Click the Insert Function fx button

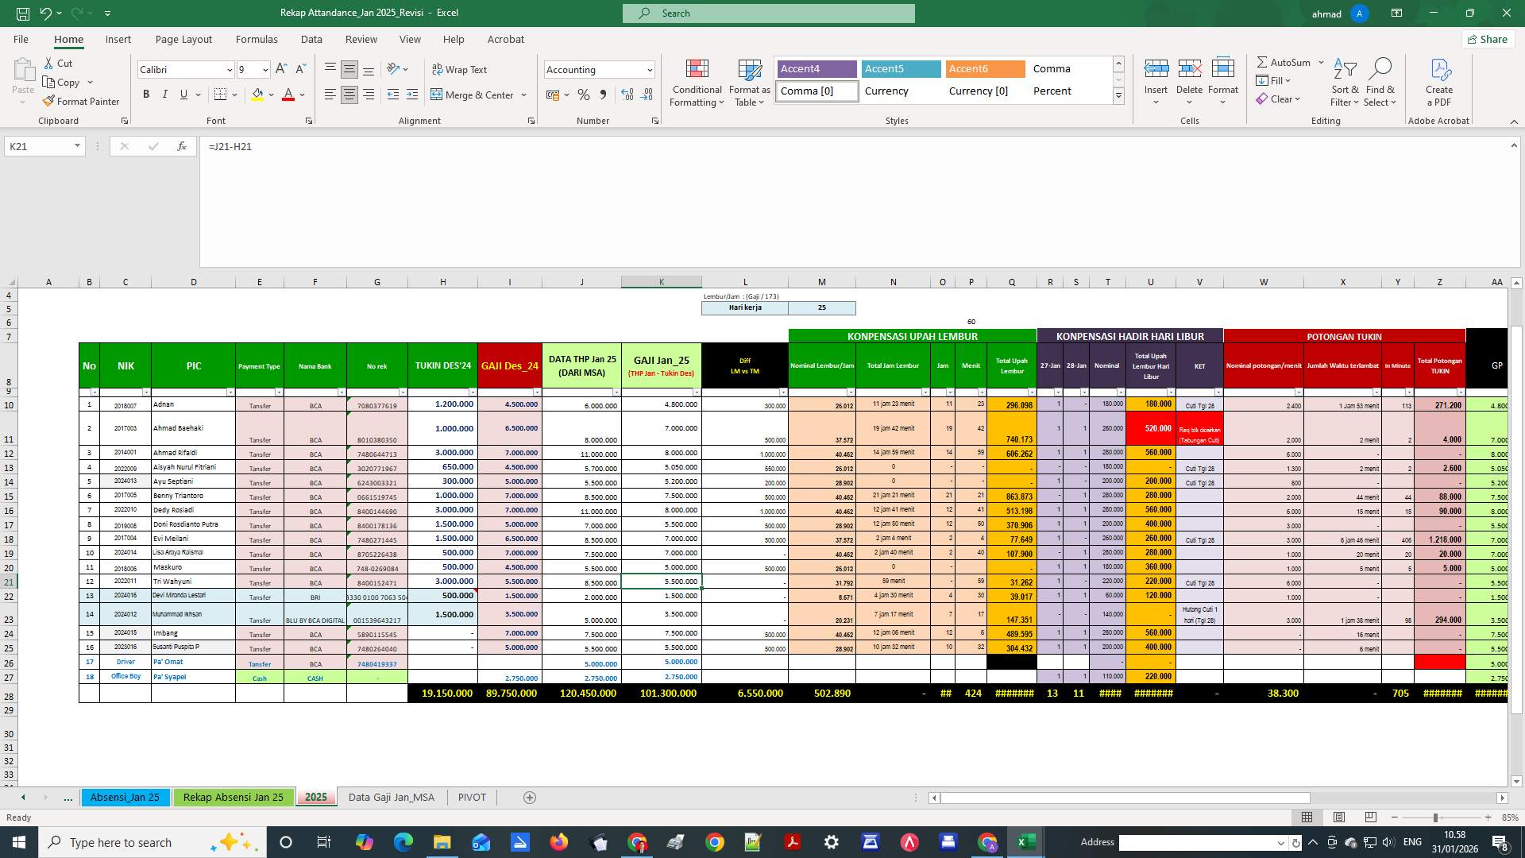pyautogui.click(x=181, y=146)
